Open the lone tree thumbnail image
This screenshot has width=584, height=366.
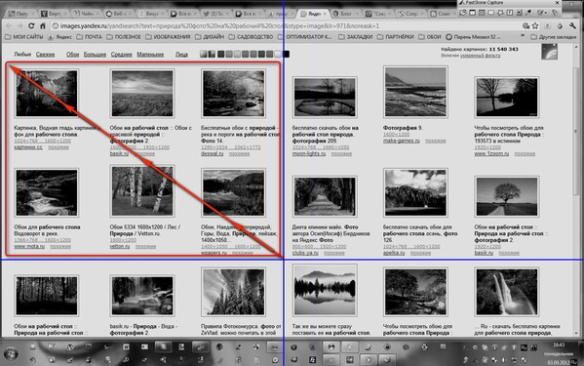(507, 196)
